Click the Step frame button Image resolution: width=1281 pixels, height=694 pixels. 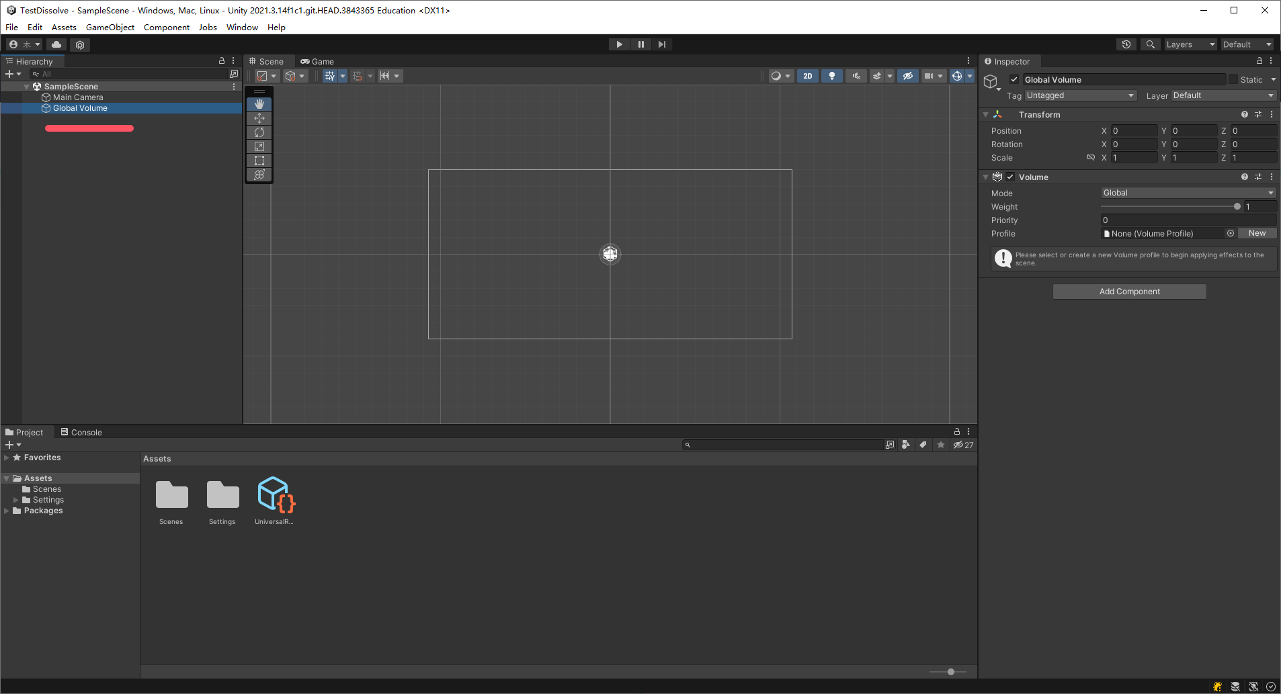tap(662, 44)
